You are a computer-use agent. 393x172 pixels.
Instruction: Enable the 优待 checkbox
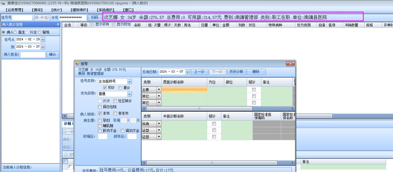[x=100, y=101]
